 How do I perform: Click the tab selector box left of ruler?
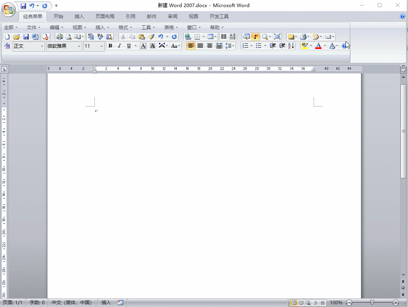[x=4, y=69]
